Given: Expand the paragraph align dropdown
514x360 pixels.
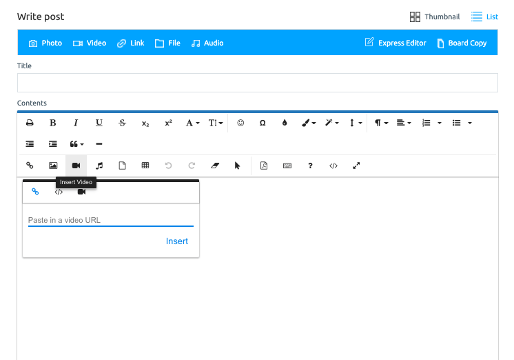Looking at the screenshot, I should pyautogui.click(x=404, y=123).
